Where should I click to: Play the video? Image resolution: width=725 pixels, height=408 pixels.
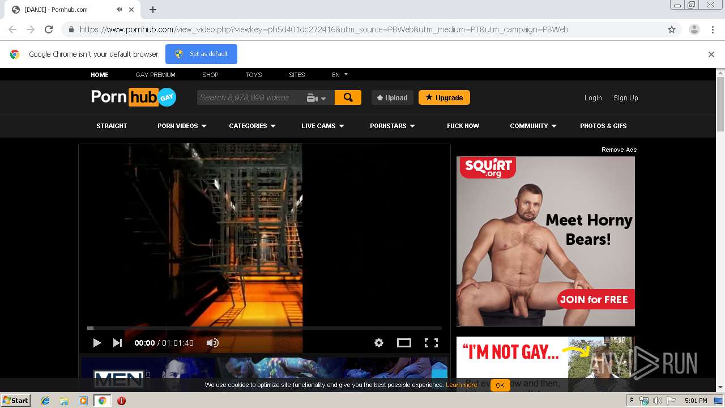tap(97, 343)
